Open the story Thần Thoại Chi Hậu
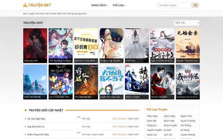Screen dimensions: 223x139 coord(38,134)
